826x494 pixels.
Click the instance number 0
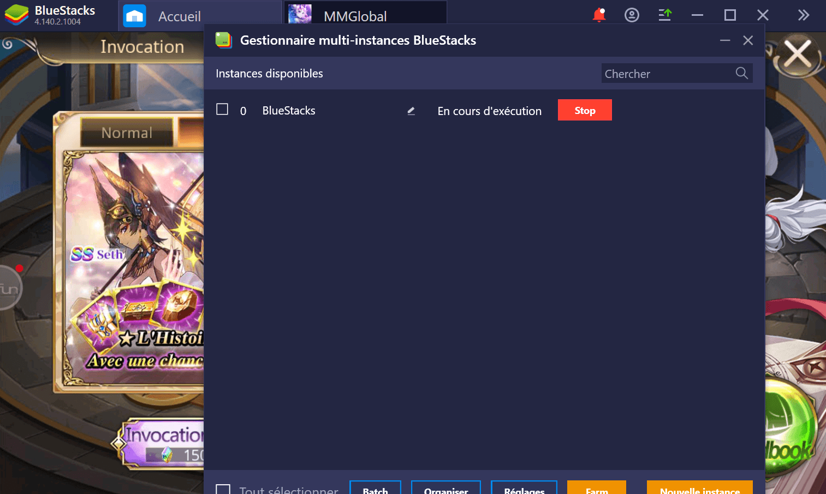243,111
